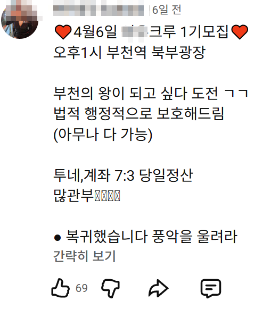Click the line '법적 행정적으로 보호해드림'
279x309 pixels.
[139, 114]
